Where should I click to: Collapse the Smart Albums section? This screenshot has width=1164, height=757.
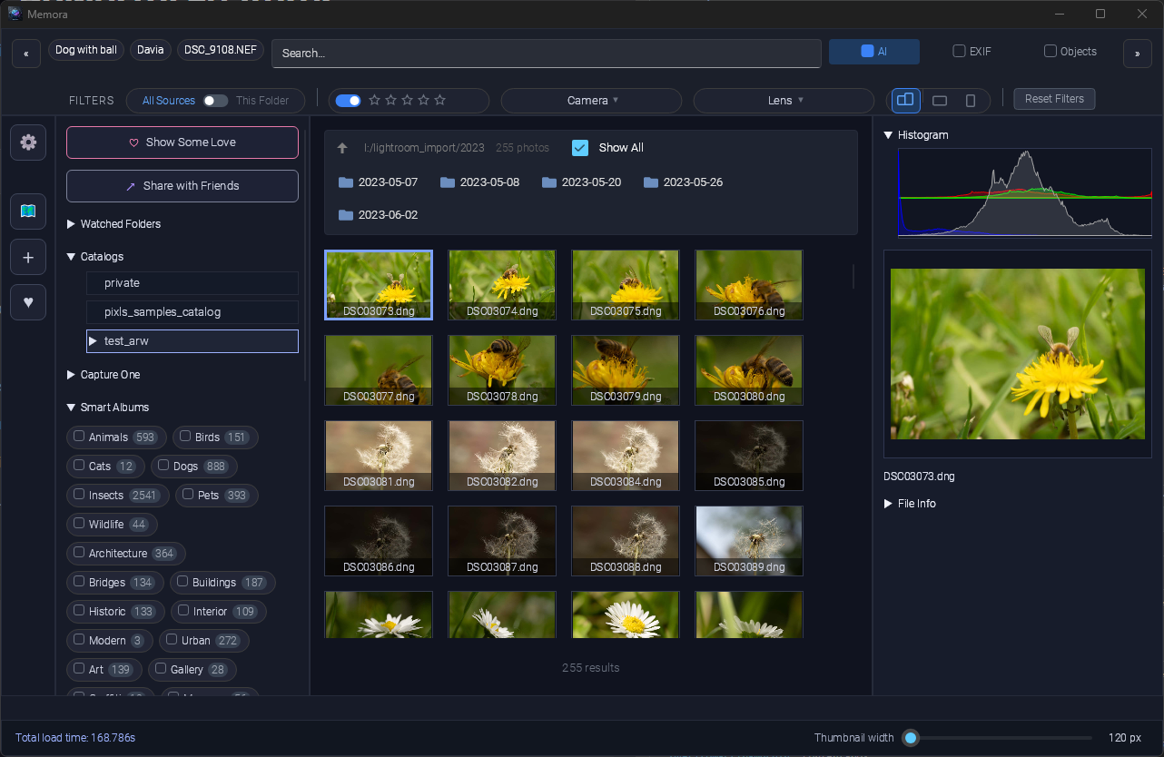71,407
